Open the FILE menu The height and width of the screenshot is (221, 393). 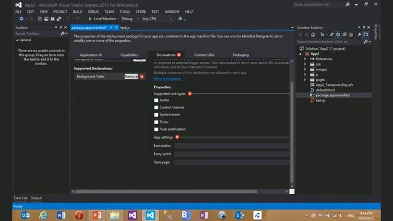click(18, 12)
